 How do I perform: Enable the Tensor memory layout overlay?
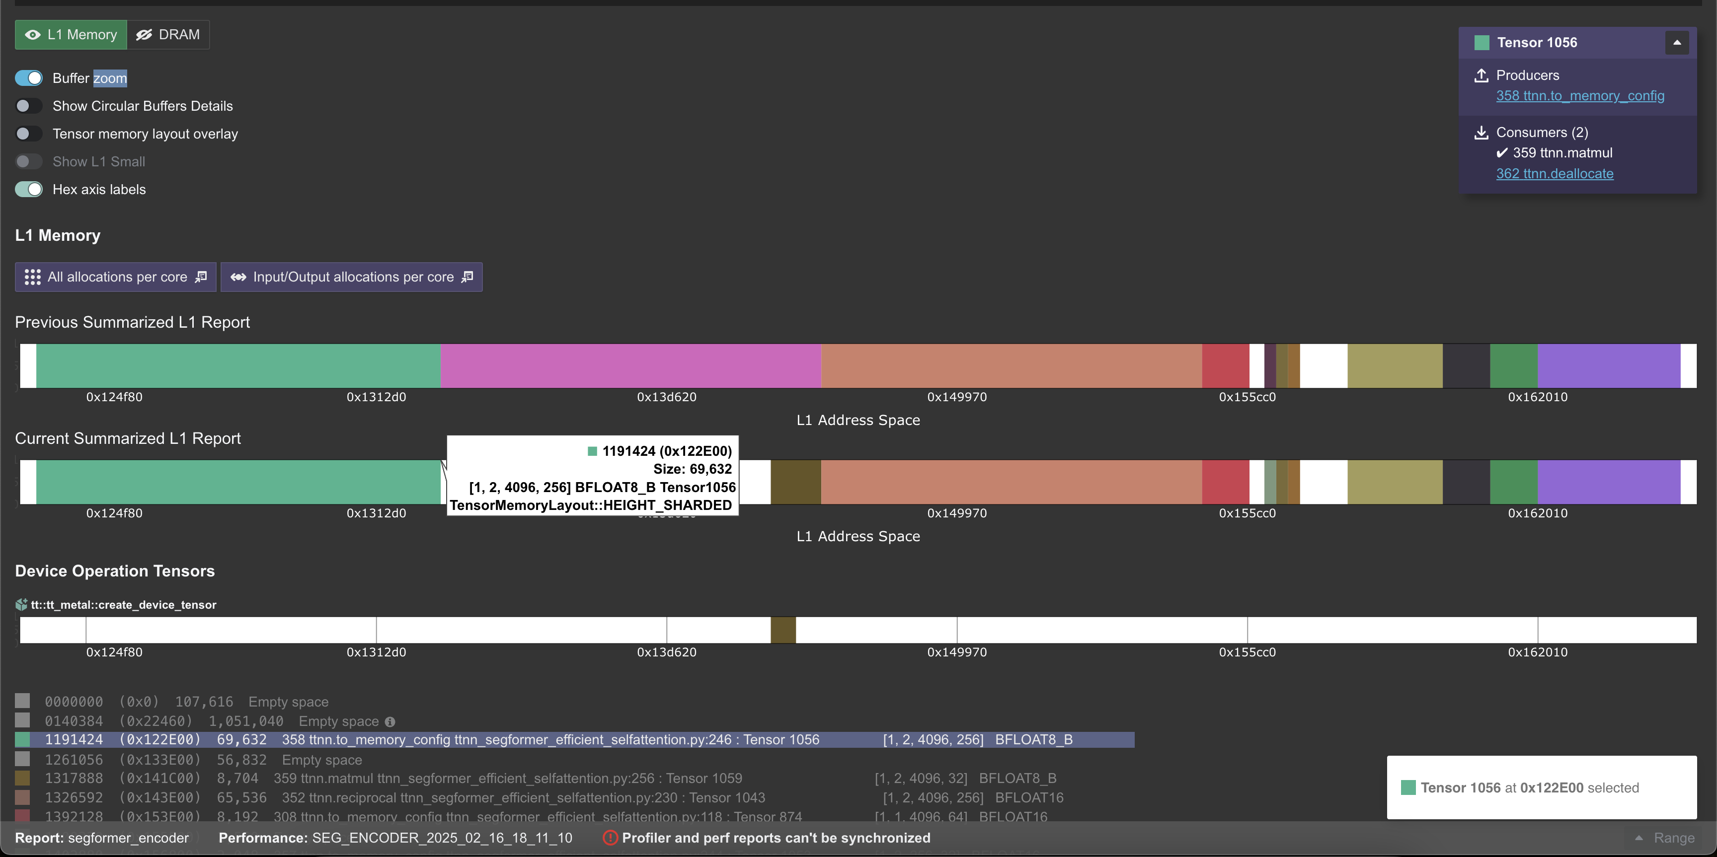pyautogui.click(x=29, y=133)
